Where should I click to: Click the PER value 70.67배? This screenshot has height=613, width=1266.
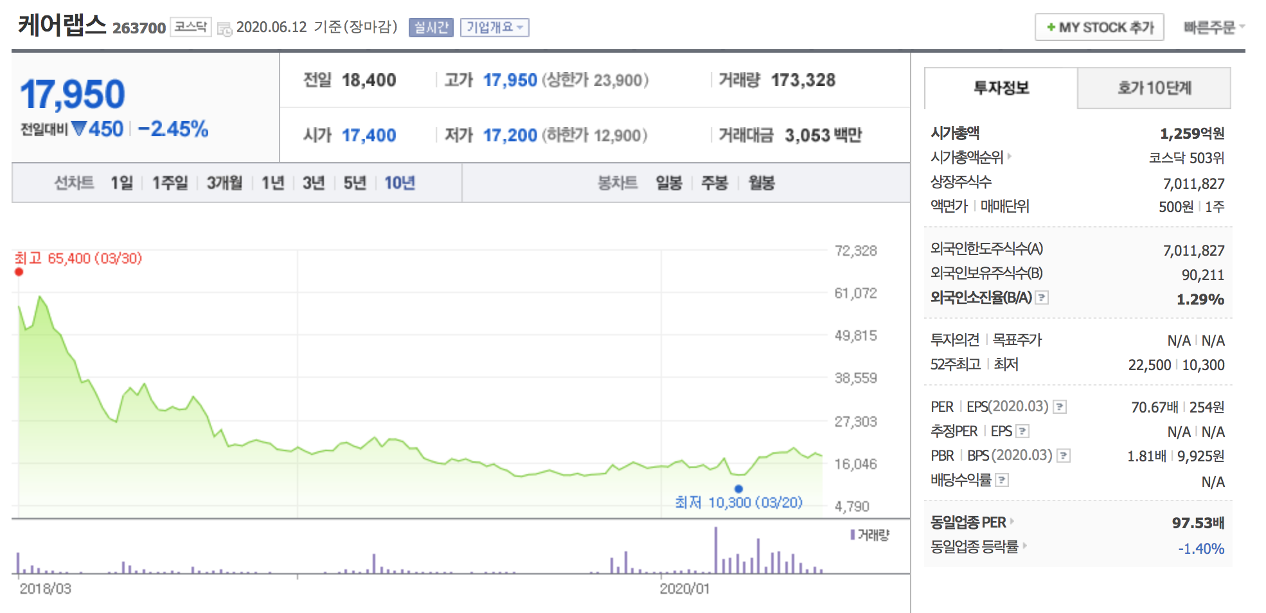[1155, 407]
